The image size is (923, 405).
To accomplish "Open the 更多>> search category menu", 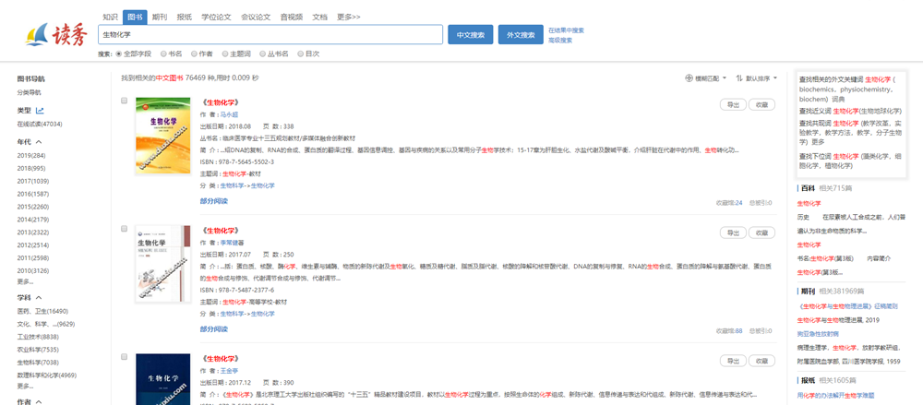I will pos(349,18).
